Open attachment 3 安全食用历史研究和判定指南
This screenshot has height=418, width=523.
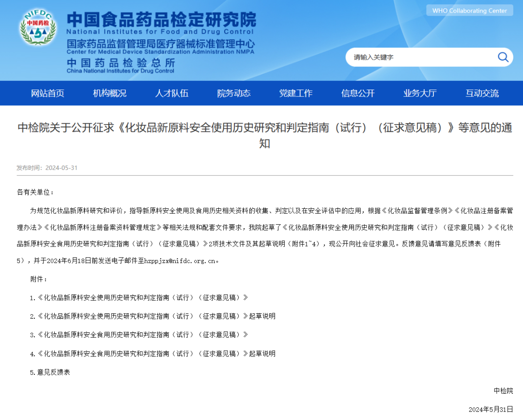(x=139, y=335)
